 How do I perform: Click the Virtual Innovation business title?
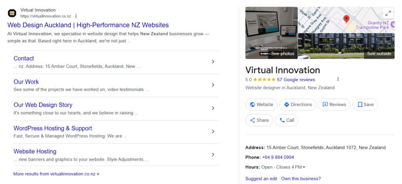click(283, 70)
